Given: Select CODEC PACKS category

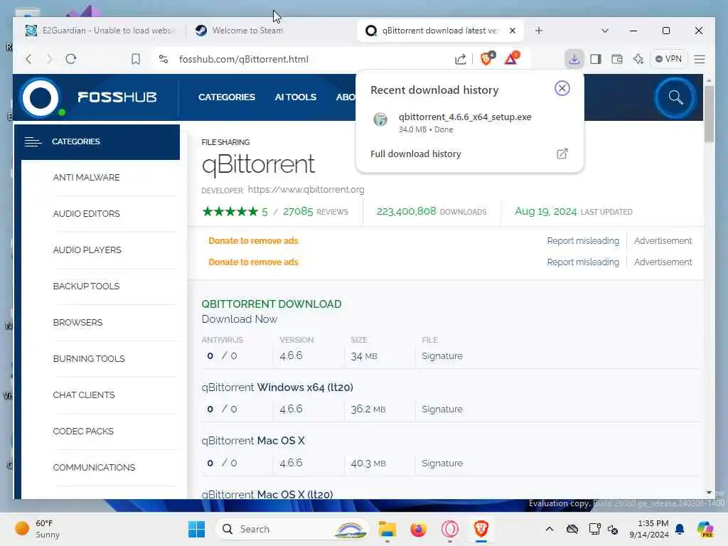Looking at the screenshot, I should pos(83,431).
